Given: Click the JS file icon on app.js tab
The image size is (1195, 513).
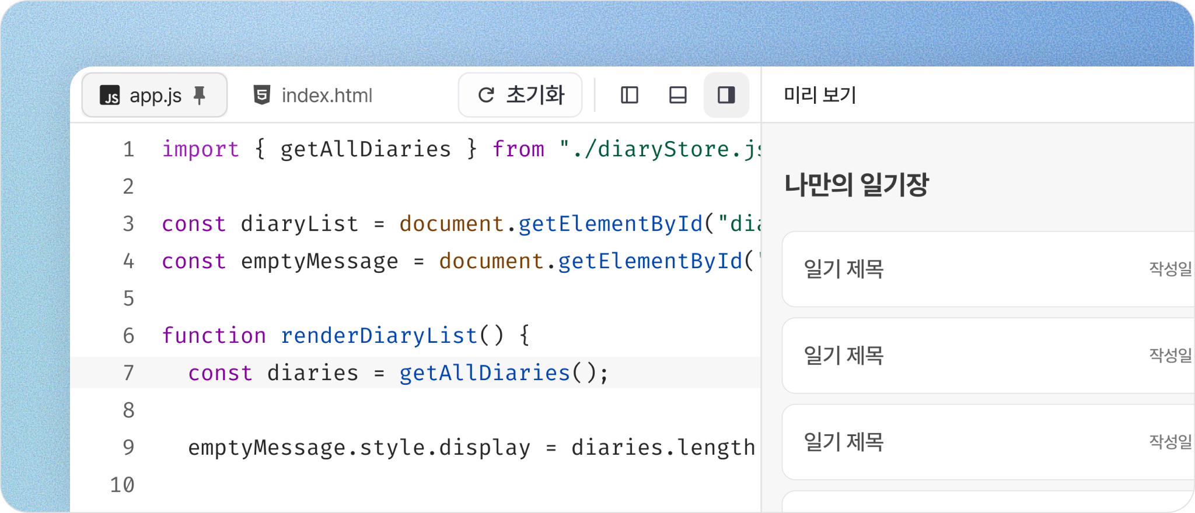Looking at the screenshot, I should tap(110, 95).
